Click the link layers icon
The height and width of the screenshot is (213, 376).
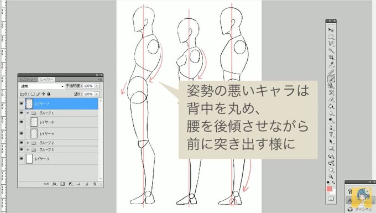(x=46, y=184)
